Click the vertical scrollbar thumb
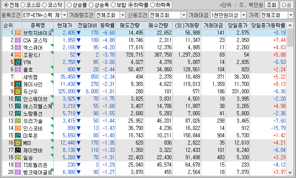 (290, 37)
